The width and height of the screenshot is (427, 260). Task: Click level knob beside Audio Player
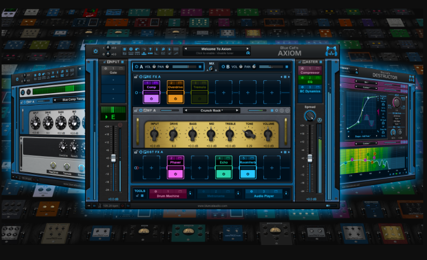286,194
